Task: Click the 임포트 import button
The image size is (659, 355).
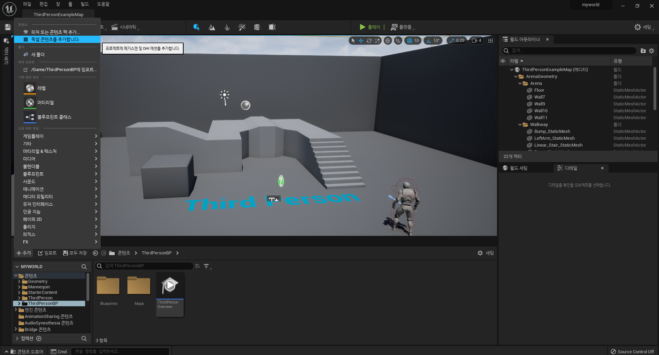Action: [x=47, y=253]
